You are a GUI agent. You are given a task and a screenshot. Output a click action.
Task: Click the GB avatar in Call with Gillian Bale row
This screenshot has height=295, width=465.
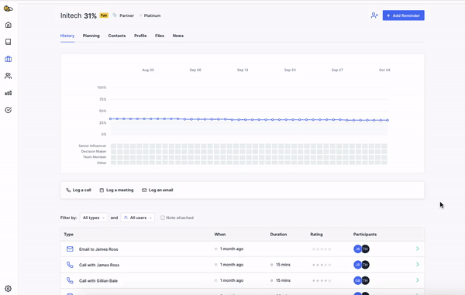click(357, 280)
